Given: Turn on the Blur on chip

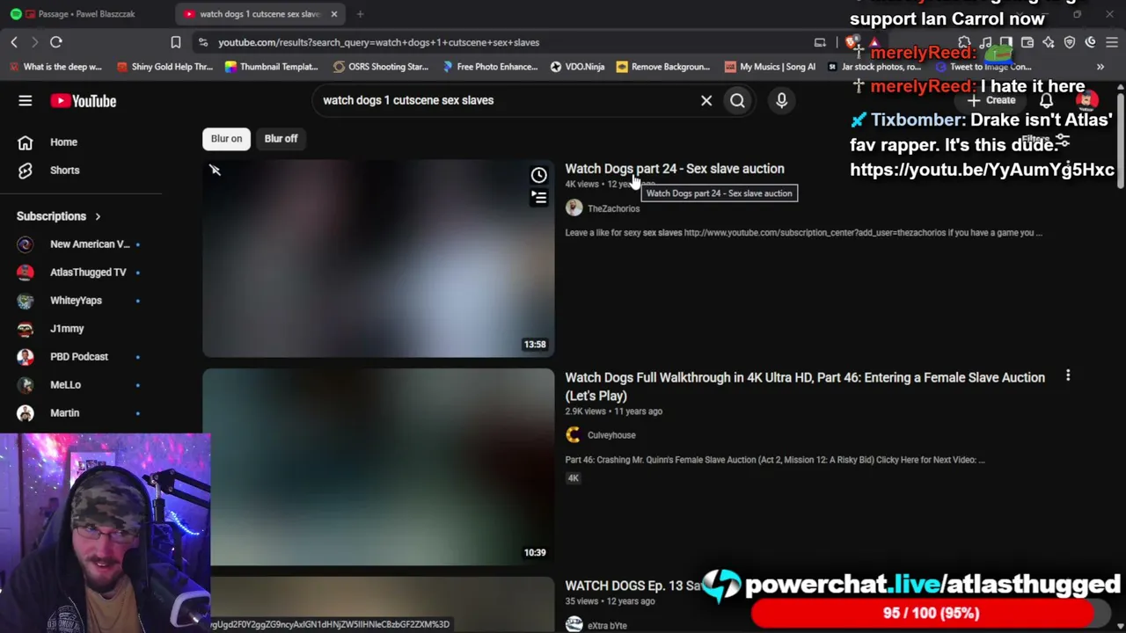Looking at the screenshot, I should coord(226,139).
